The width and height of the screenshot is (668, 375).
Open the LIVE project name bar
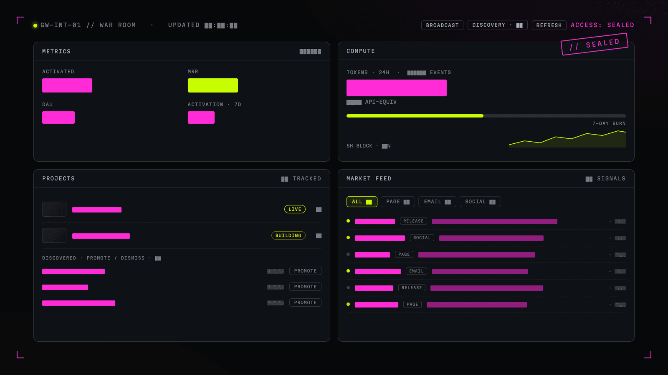click(x=97, y=210)
